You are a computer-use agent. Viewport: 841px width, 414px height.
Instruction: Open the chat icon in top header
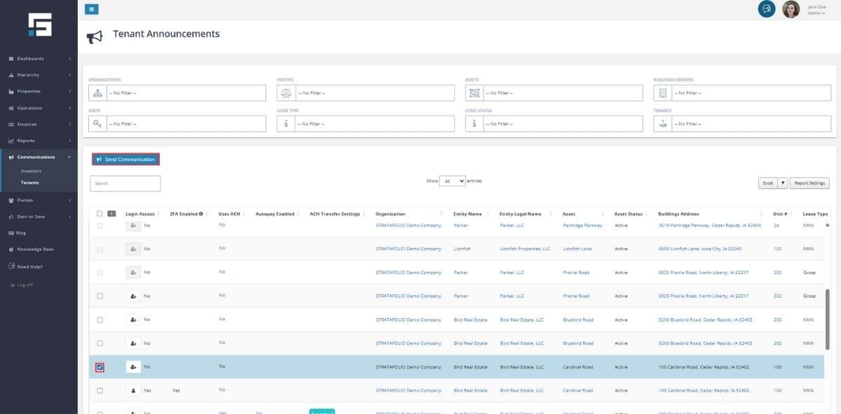pyautogui.click(x=766, y=9)
